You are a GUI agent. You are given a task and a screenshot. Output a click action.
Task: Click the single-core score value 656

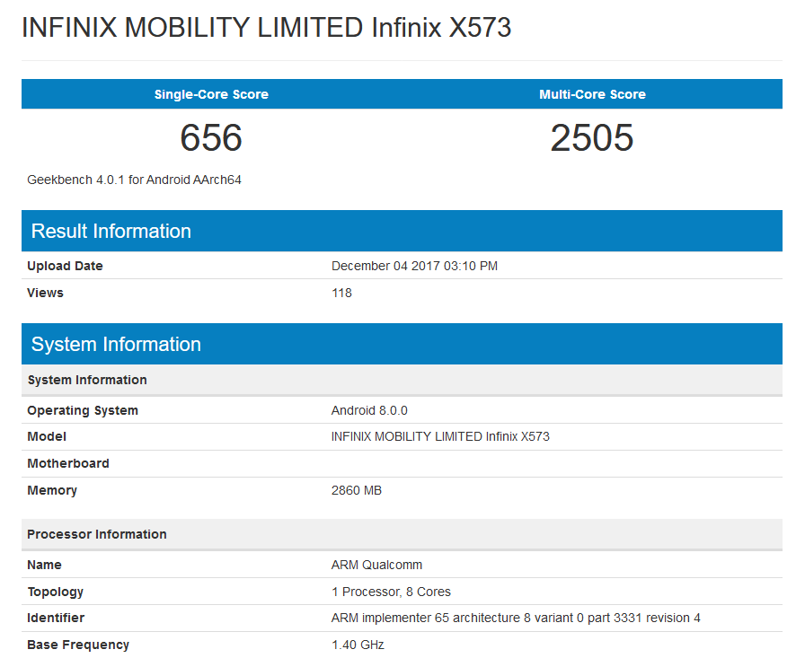(211, 137)
